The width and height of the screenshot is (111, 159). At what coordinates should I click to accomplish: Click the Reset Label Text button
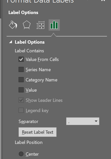[37, 132]
